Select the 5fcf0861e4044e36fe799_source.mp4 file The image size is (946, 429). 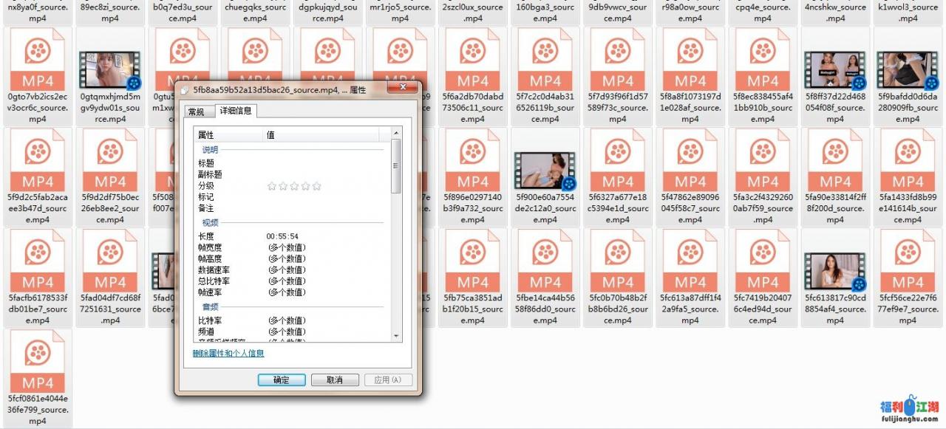click(38, 365)
